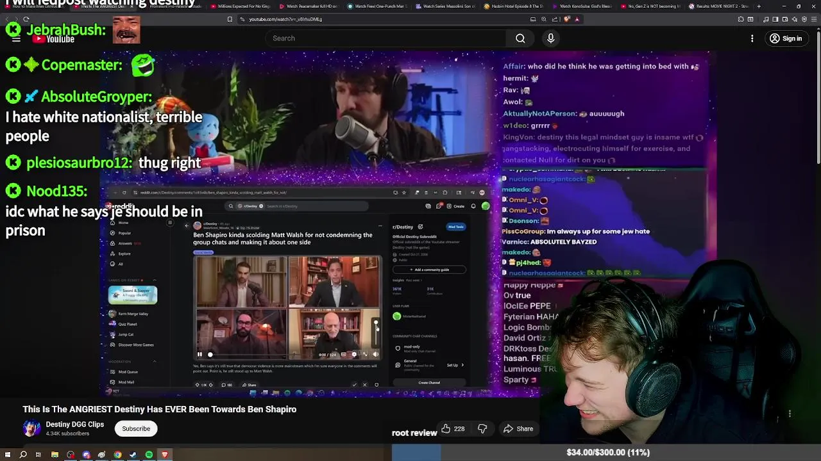Like the video, currently 228 likes
821x461 pixels.
point(453,428)
